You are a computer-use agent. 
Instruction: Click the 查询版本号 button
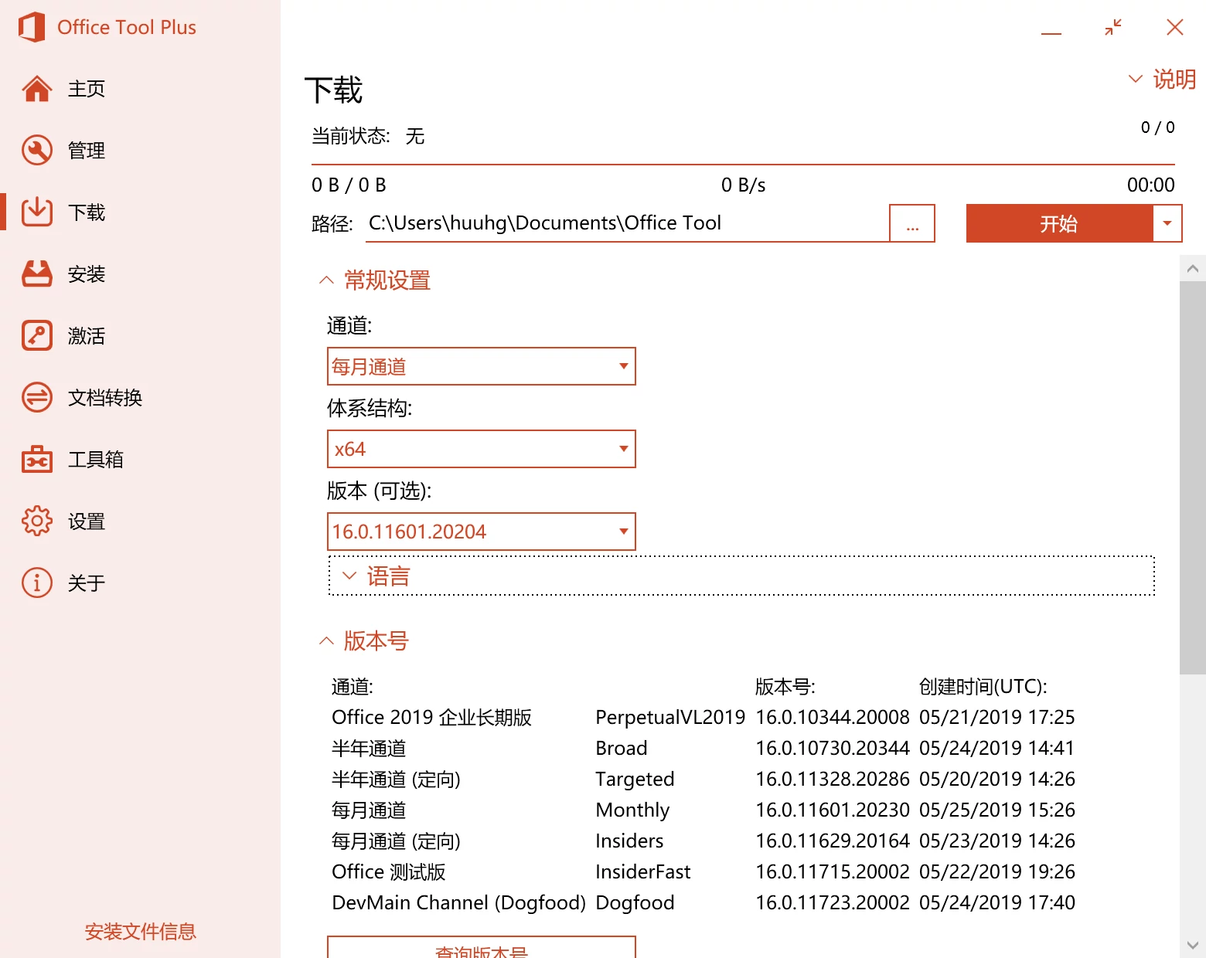[481, 949]
